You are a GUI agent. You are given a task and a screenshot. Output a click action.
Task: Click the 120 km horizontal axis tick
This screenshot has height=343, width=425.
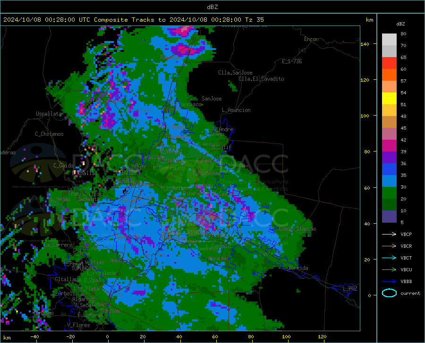pyautogui.click(x=322, y=336)
